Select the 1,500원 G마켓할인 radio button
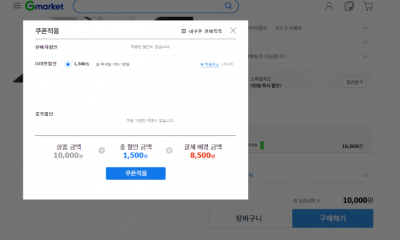 click(x=68, y=64)
